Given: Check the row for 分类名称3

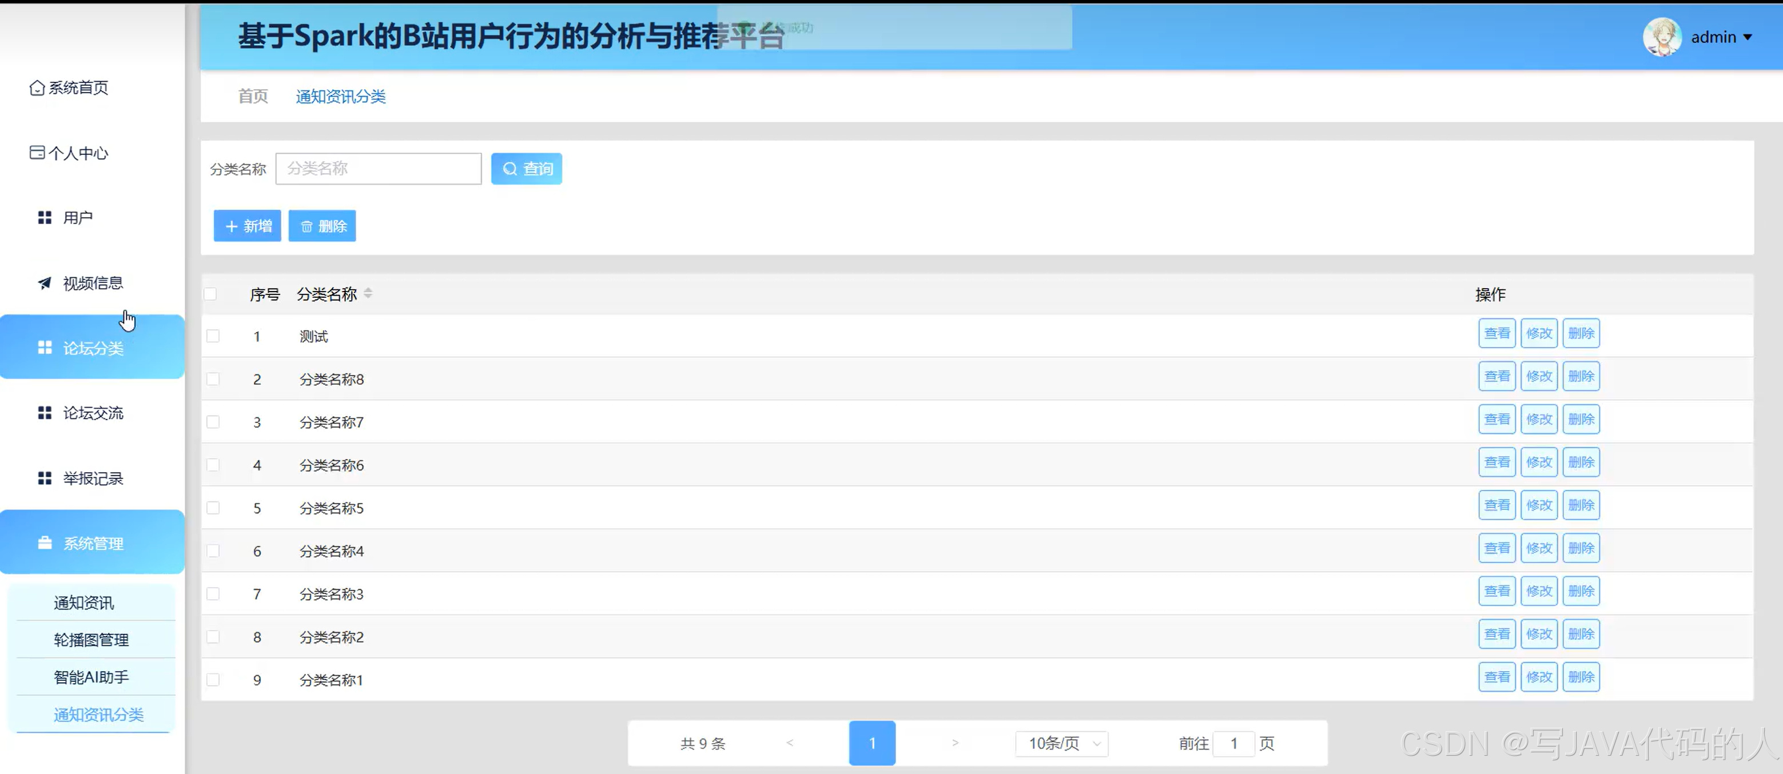Looking at the screenshot, I should pyautogui.click(x=213, y=593).
